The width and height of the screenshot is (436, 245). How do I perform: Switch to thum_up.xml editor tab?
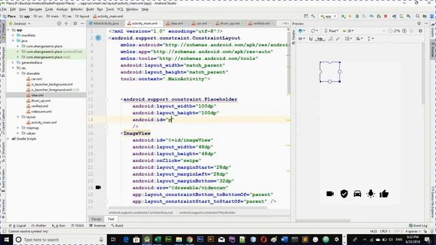(x=230, y=24)
